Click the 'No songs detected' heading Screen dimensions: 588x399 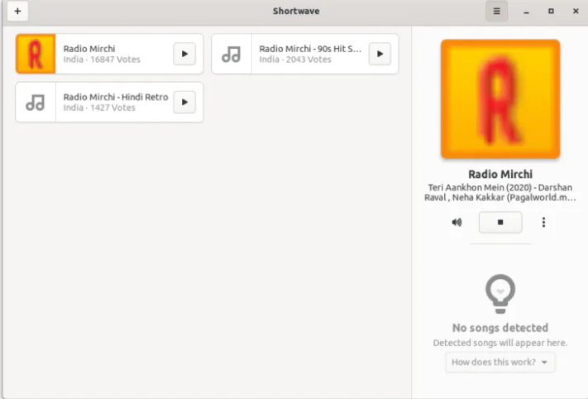coord(500,328)
